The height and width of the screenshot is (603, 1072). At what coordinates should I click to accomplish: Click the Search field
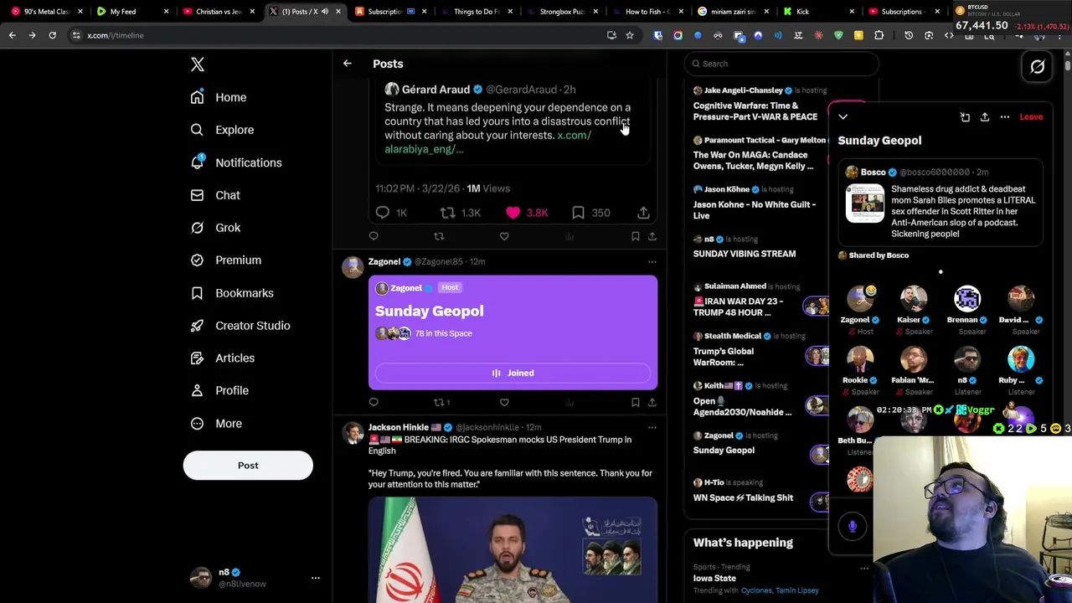(x=781, y=64)
